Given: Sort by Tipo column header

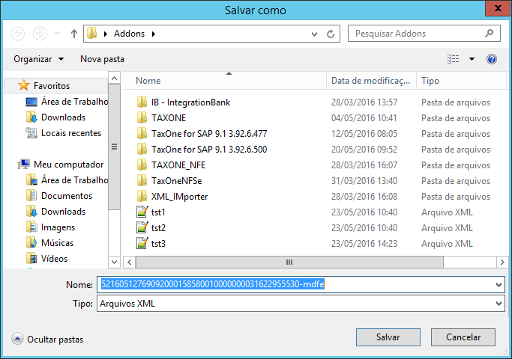Looking at the screenshot, I should tap(461, 81).
